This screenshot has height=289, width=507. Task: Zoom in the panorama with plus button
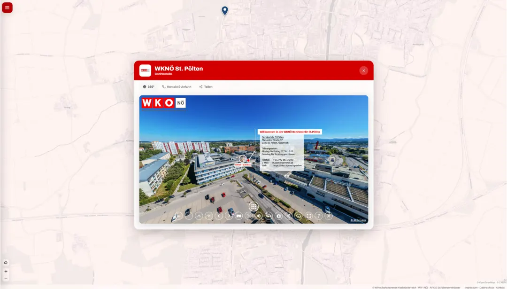179,216
